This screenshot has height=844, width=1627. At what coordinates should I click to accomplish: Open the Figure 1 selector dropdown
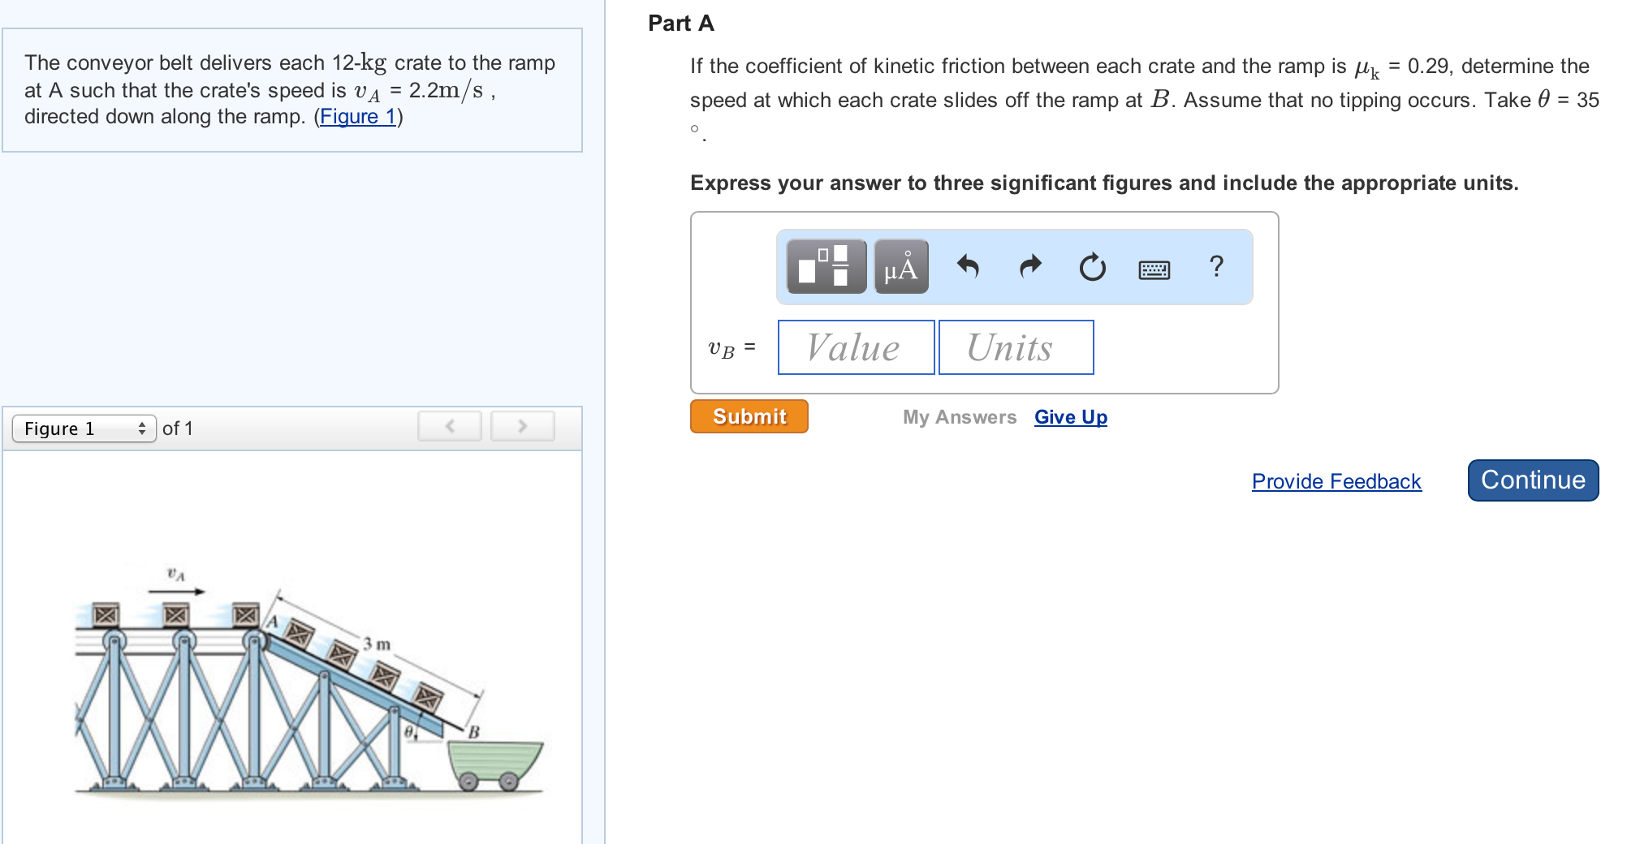click(x=84, y=428)
